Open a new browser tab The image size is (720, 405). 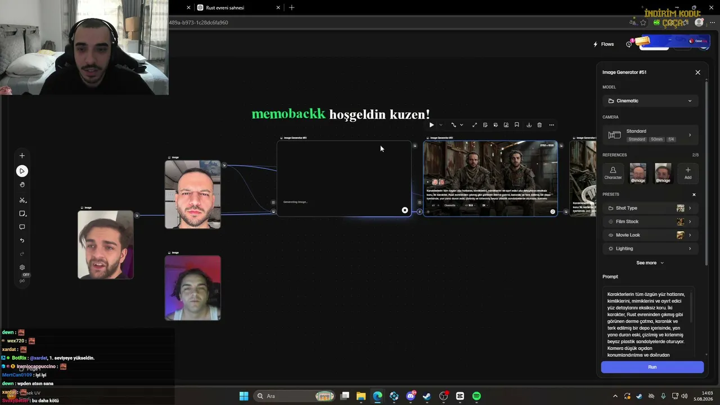pos(291,8)
